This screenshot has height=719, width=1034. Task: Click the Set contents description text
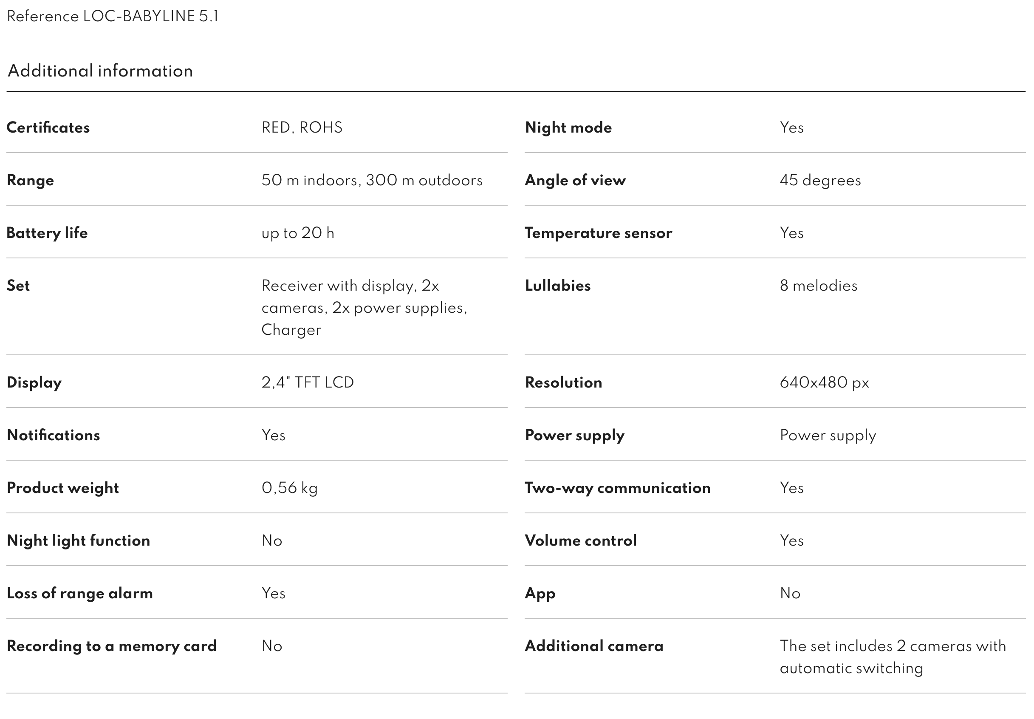click(x=364, y=308)
